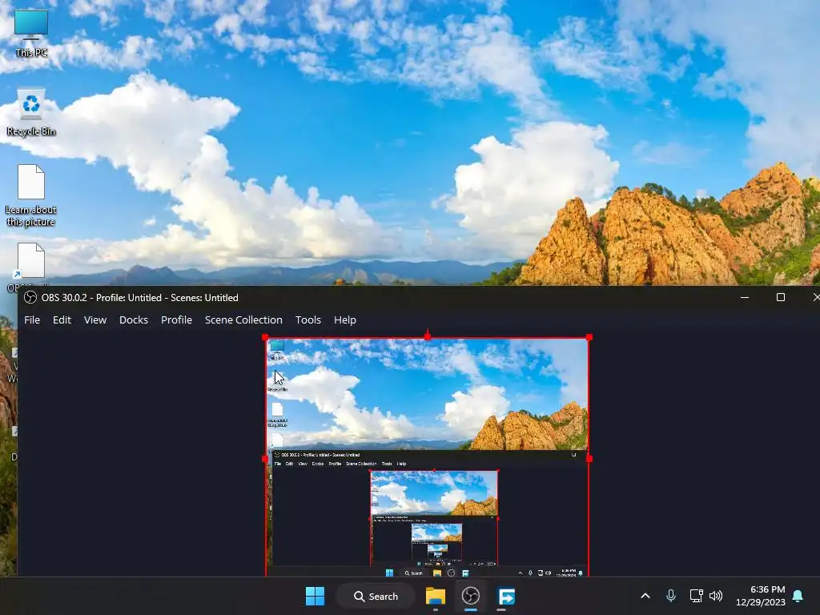Click the left-middle red source handle
This screenshot has width=820, height=615.
click(265, 459)
